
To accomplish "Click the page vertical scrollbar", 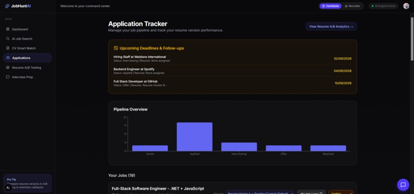I will 412,39.
